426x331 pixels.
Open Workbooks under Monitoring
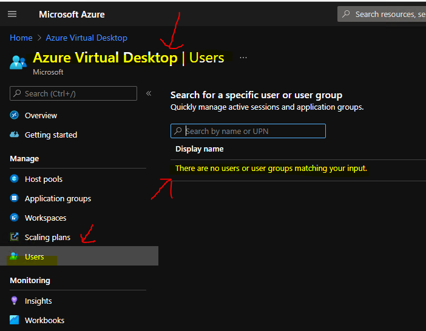tap(44, 321)
